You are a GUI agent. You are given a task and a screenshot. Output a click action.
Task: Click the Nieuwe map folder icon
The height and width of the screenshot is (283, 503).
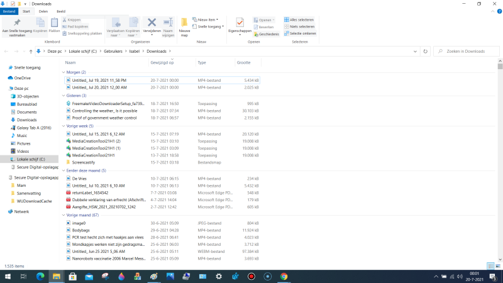(184, 25)
